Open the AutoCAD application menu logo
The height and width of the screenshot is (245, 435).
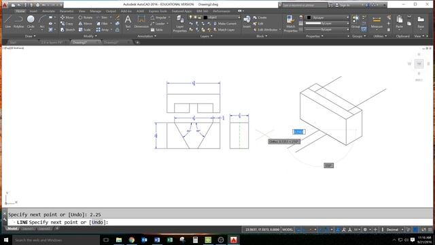click(x=5, y=5)
